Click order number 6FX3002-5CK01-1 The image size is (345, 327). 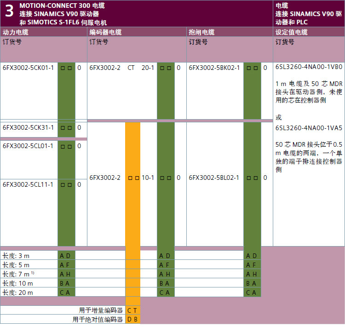pyautogui.click(x=28, y=68)
